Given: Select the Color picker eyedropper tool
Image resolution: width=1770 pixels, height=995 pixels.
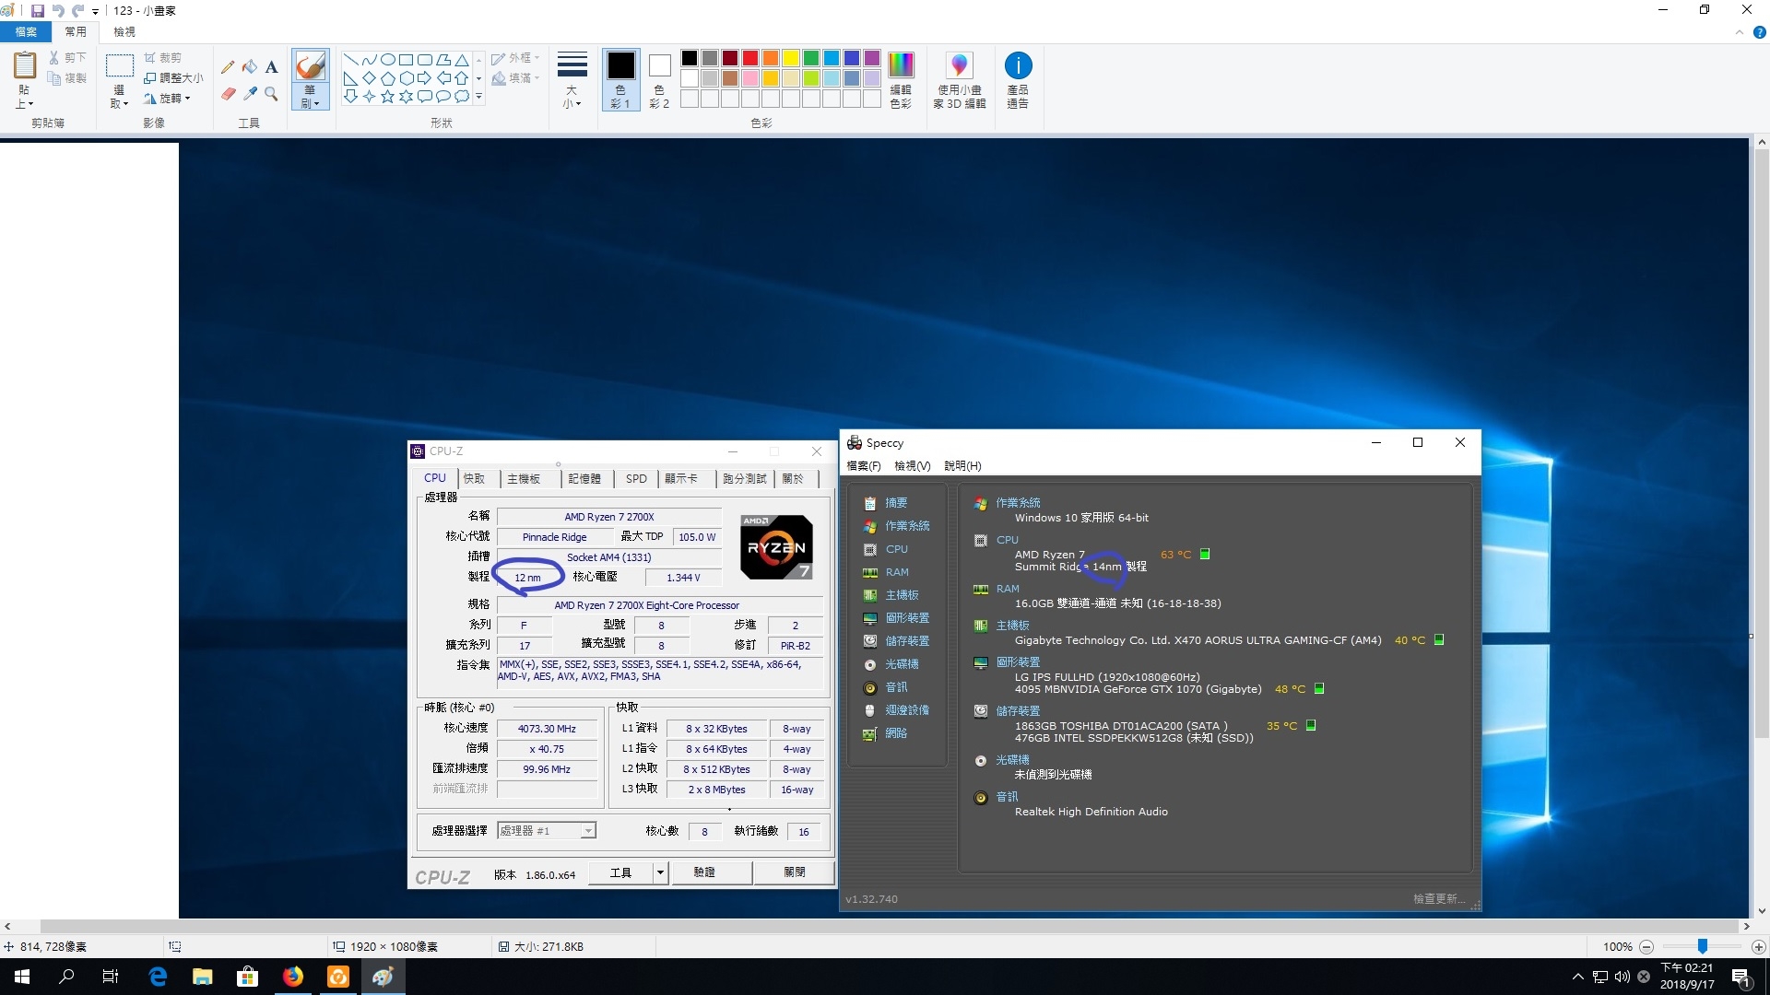Looking at the screenshot, I should point(250,94).
